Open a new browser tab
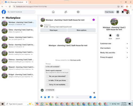This screenshot has height=106, width=133. pos(30,2)
